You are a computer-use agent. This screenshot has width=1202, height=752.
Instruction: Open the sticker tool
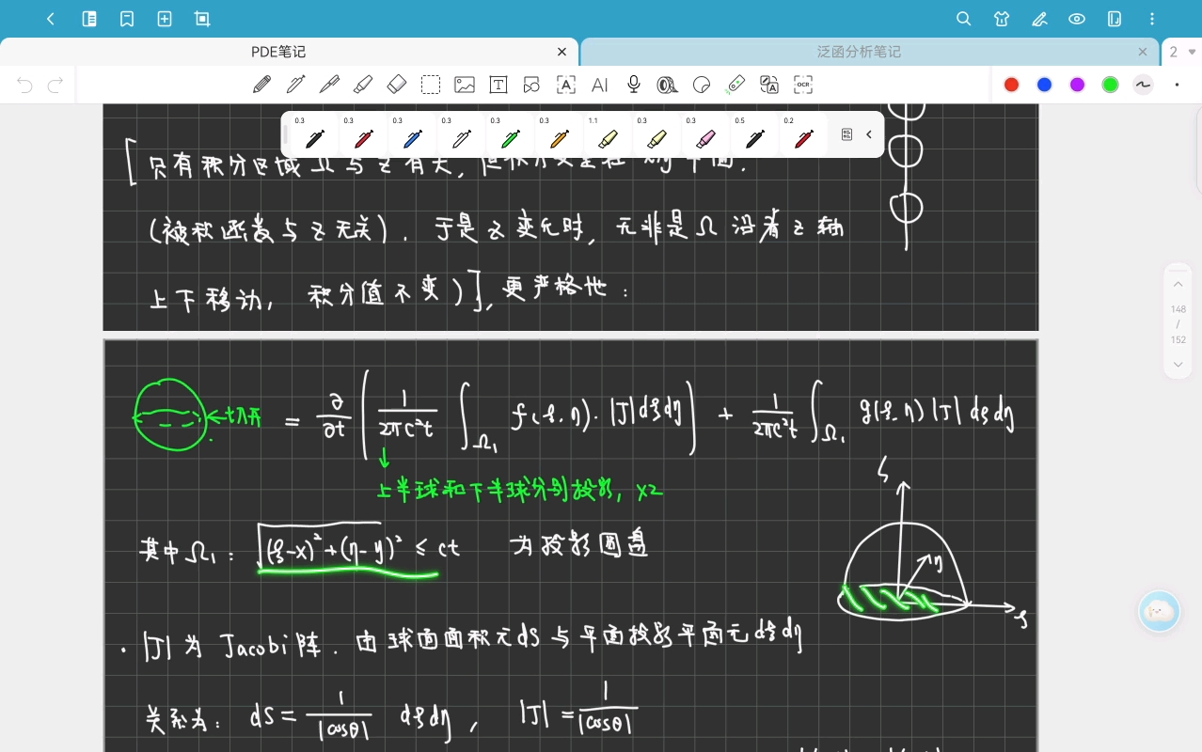[702, 85]
